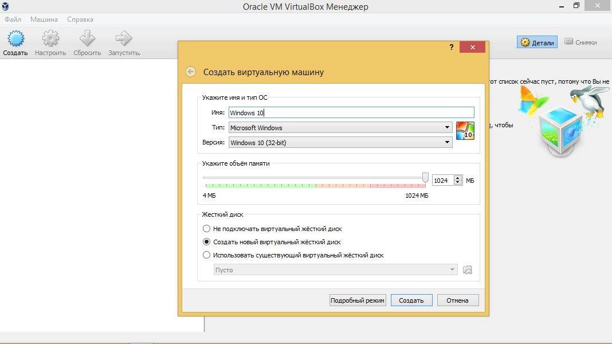Click the Windows 10 OS type icon
612x344 pixels.
point(465,130)
